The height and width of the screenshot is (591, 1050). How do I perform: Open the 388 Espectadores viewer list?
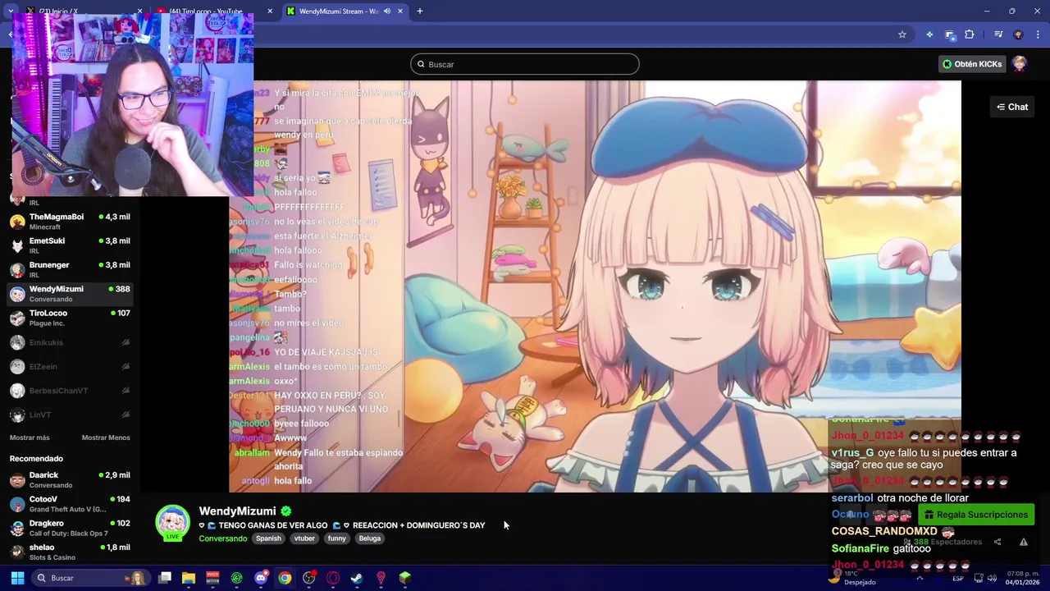coord(943,542)
